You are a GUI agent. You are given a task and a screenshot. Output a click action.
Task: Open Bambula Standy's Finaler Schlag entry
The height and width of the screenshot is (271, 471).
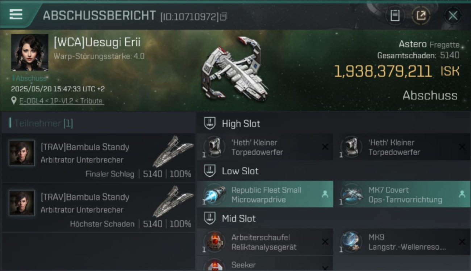99,158
